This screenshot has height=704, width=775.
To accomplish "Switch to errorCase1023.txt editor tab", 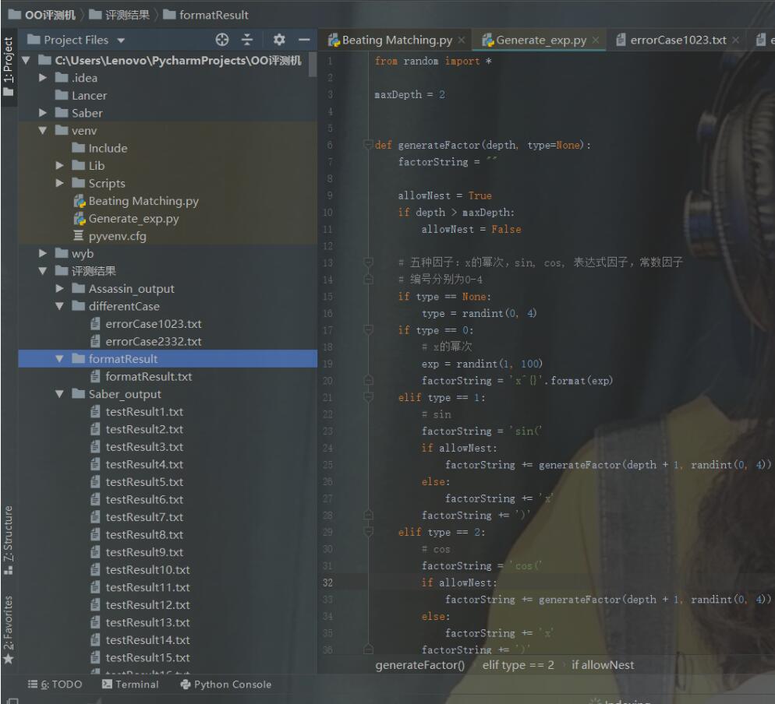I will click(x=677, y=40).
